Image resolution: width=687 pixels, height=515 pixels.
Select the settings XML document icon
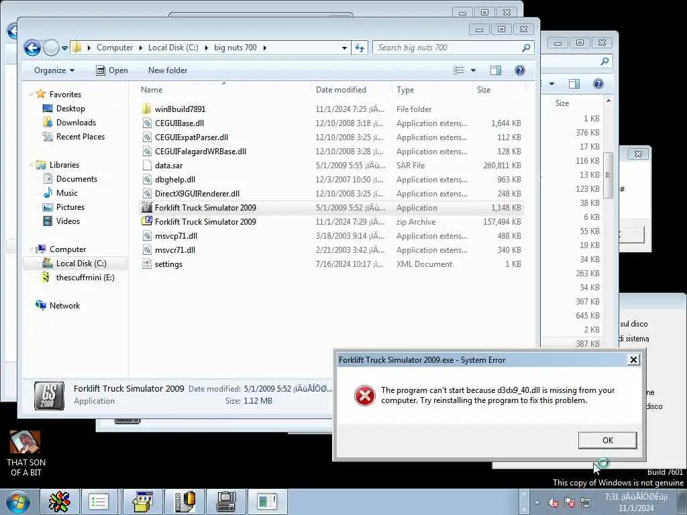[x=147, y=264]
